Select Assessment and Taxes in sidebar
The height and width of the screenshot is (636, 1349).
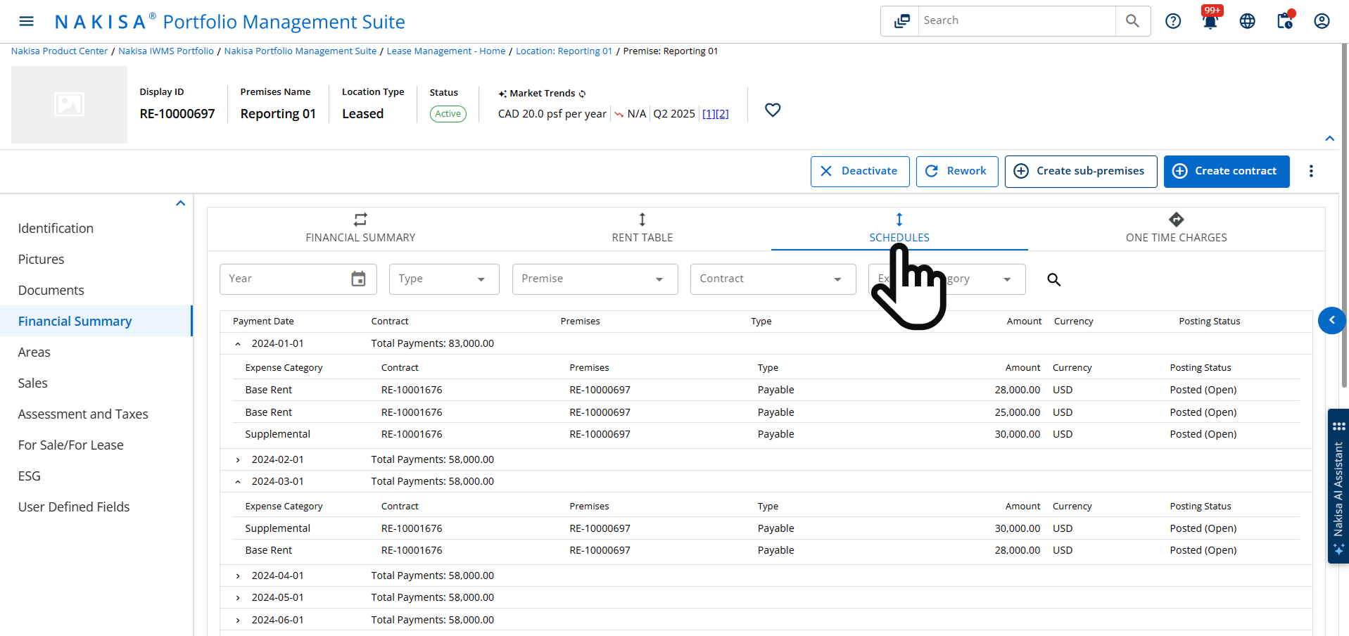click(x=83, y=414)
